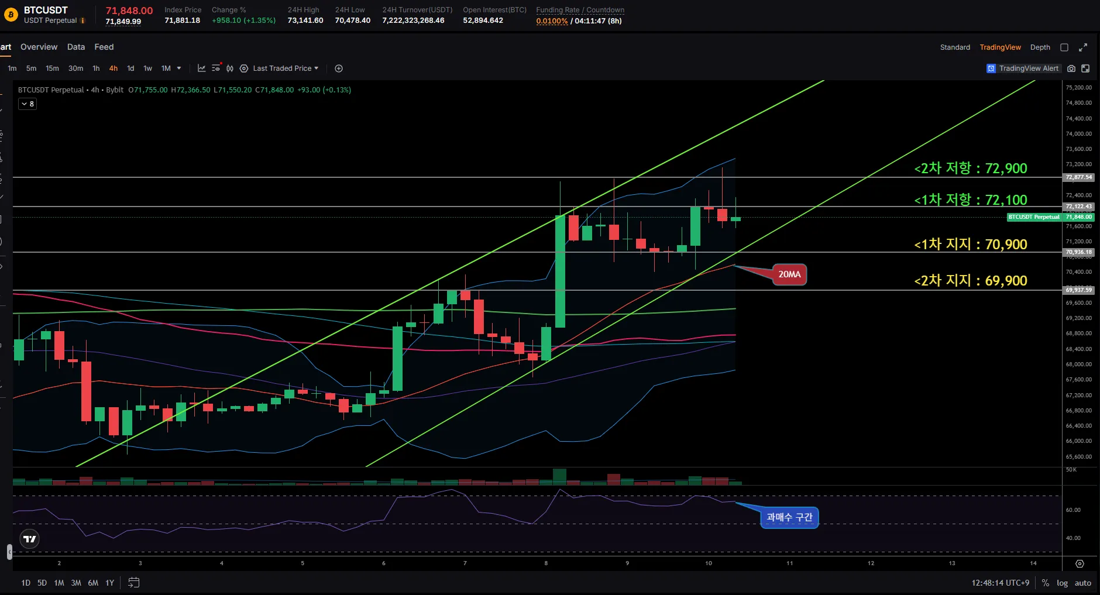
Task: Click the add chart plus circle icon
Action: pos(339,68)
